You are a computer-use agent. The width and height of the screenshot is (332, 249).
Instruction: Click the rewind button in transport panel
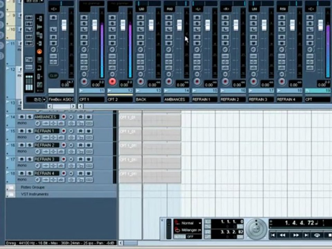coord(283,235)
